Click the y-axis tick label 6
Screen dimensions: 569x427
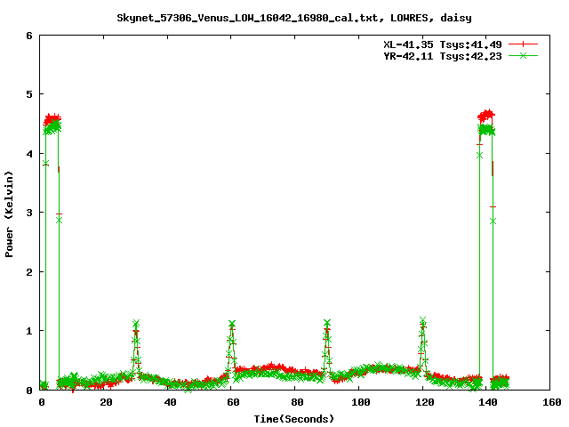coord(29,36)
